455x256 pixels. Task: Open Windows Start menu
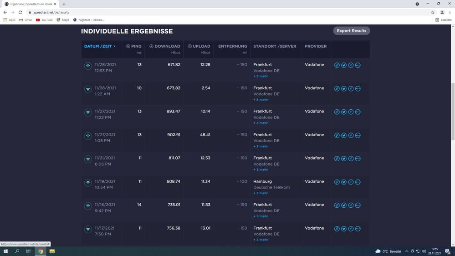pyautogui.click(x=5, y=251)
